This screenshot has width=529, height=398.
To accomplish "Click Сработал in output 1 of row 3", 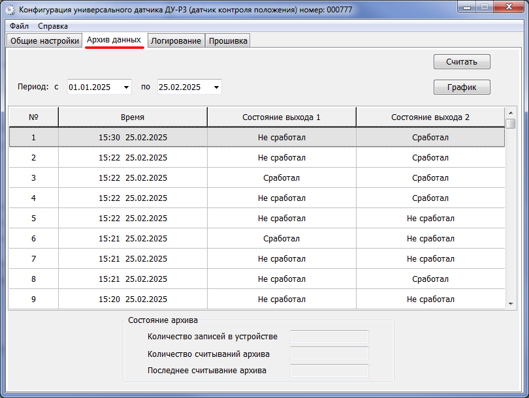I will point(281,178).
